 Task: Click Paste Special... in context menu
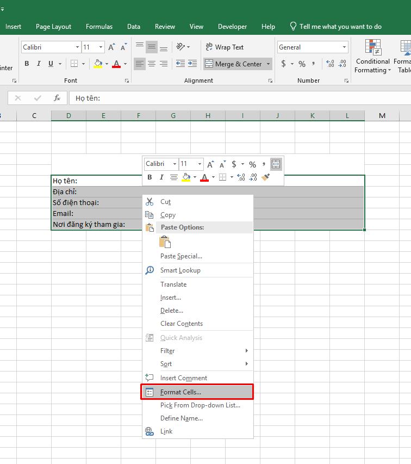[198, 256]
